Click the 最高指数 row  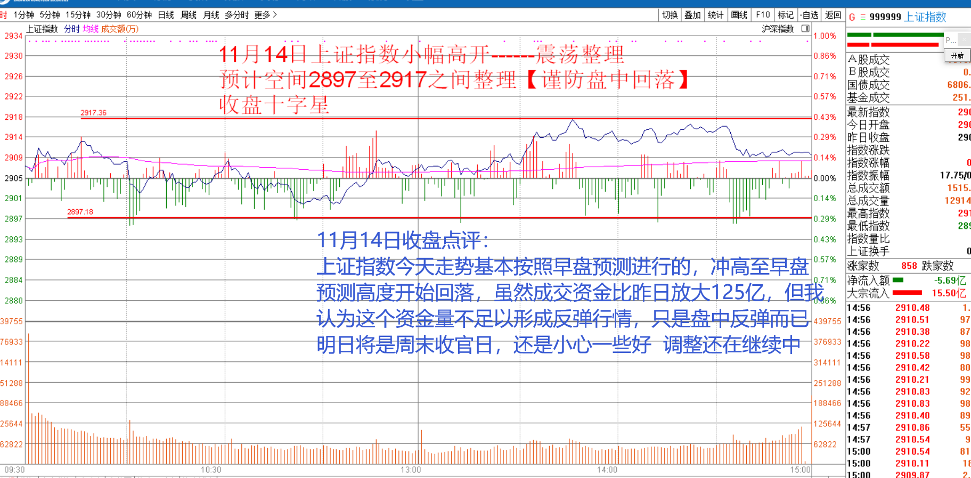click(x=909, y=213)
